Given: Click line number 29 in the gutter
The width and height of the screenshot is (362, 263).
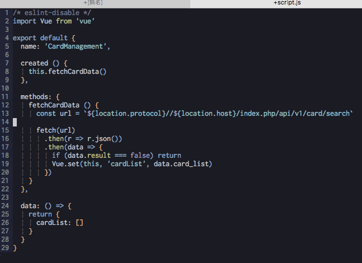Looking at the screenshot, I should point(5,248).
